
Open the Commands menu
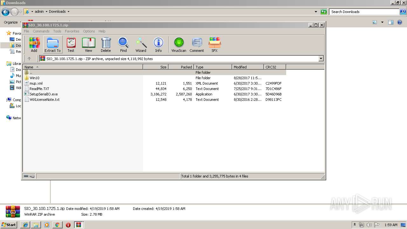(41, 31)
